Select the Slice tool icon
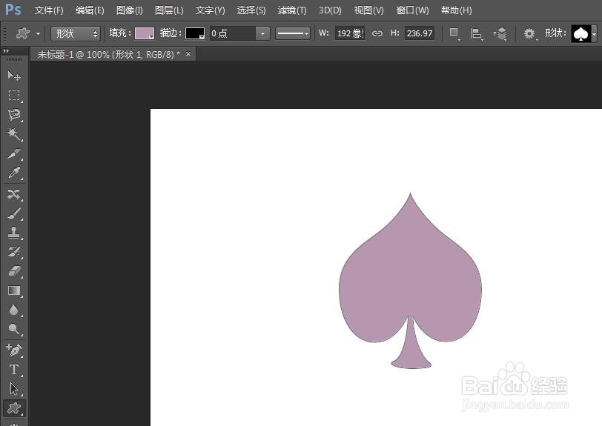 pos(14,154)
